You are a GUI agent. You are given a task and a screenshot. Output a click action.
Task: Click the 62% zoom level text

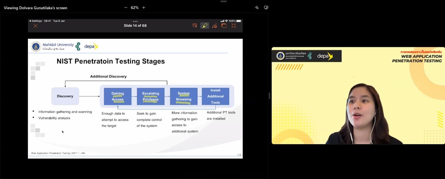135,8
